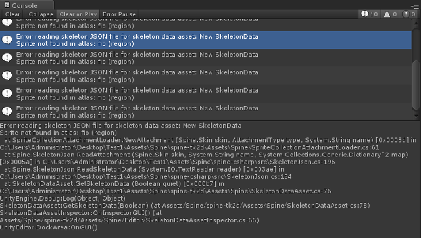Image resolution: width=421 pixels, height=238 pixels.
Task: Click 'at Spine.SkeletonJson.ReadSkeletonData' trace line
Action: pyautogui.click(x=144, y=170)
